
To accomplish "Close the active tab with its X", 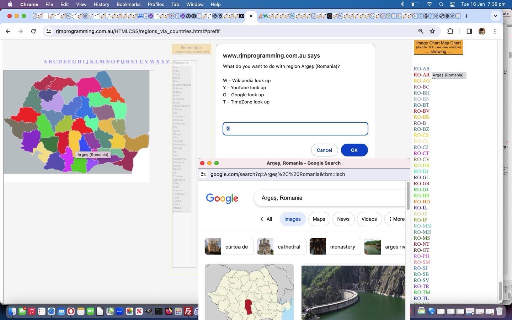I will (251, 16).
